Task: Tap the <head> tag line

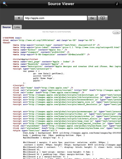Action: pyautogui.click(x=6, y=43)
